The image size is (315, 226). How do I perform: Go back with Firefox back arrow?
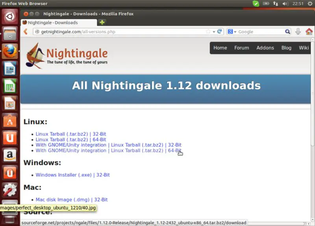[x=26, y=32]
